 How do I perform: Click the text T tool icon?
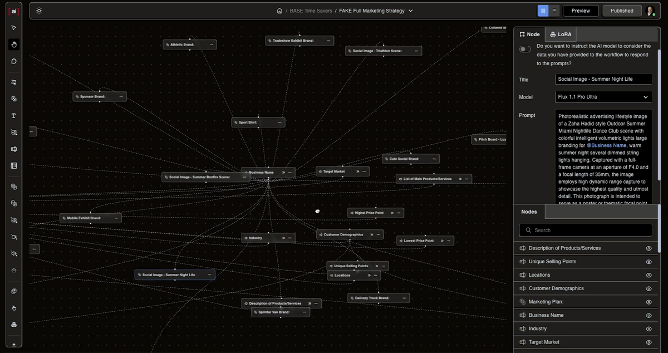click(14, 116)
